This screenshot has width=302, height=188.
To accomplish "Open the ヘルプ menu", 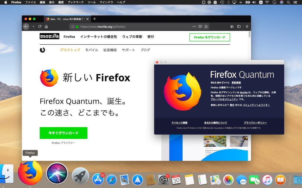I will 121,2.
